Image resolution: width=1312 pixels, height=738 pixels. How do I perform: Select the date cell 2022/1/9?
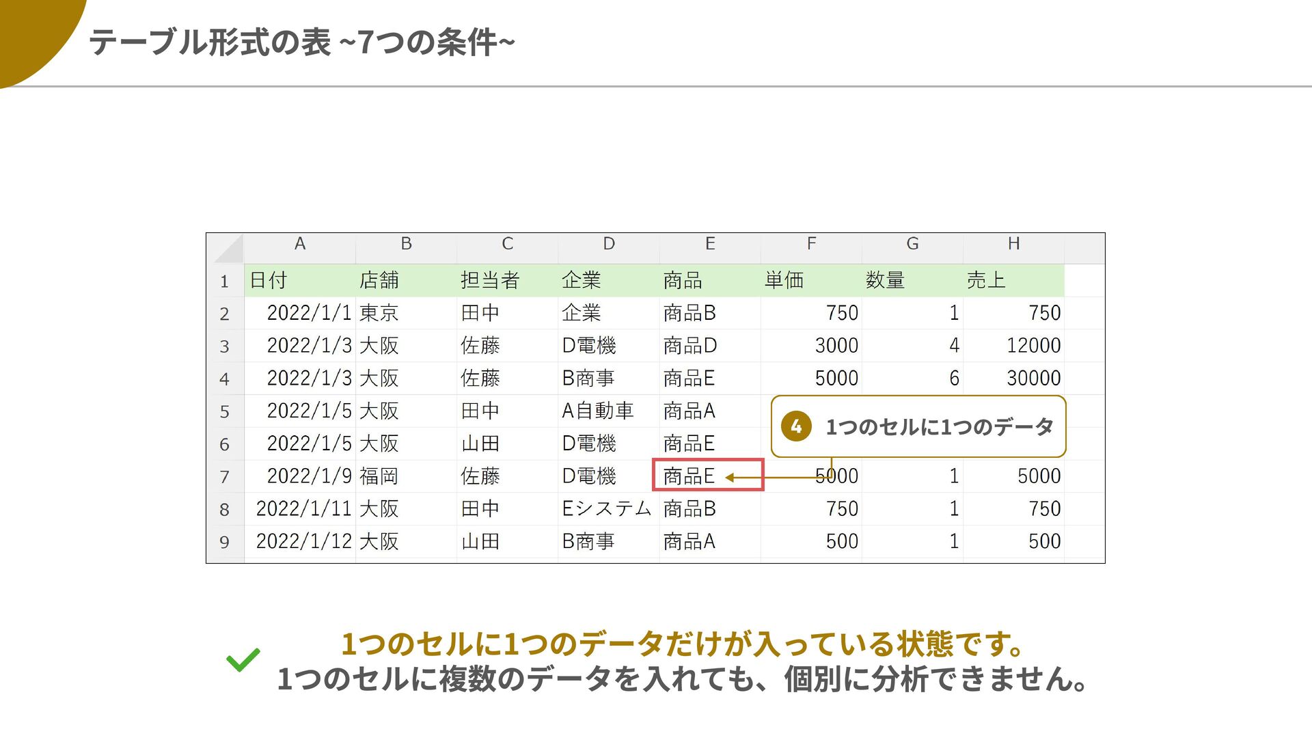pyautogui.click(x=299, y=476)
